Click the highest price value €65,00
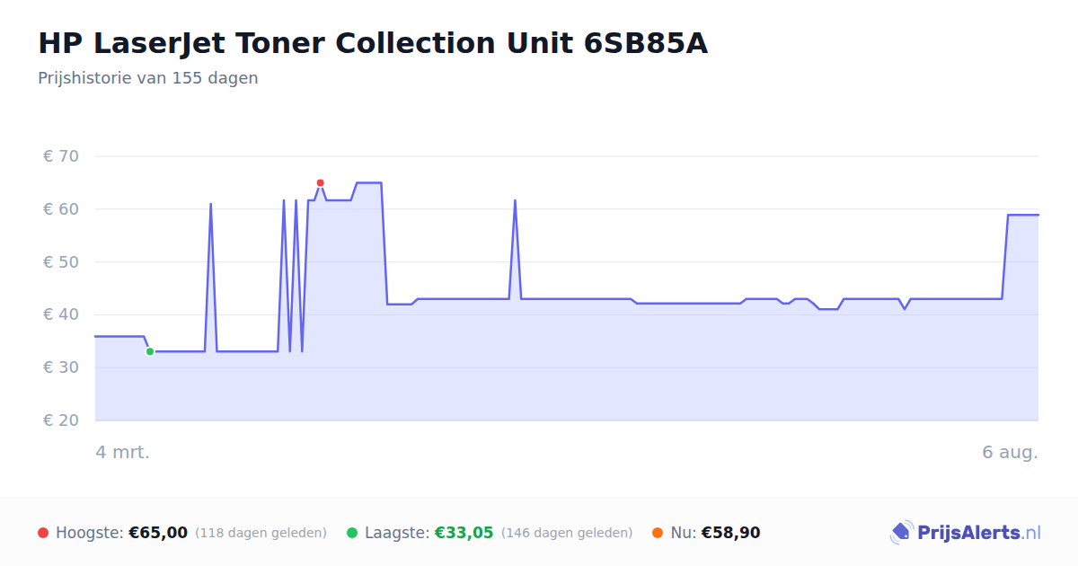This screenshot has height=566, width=1078. coord(158,533)
